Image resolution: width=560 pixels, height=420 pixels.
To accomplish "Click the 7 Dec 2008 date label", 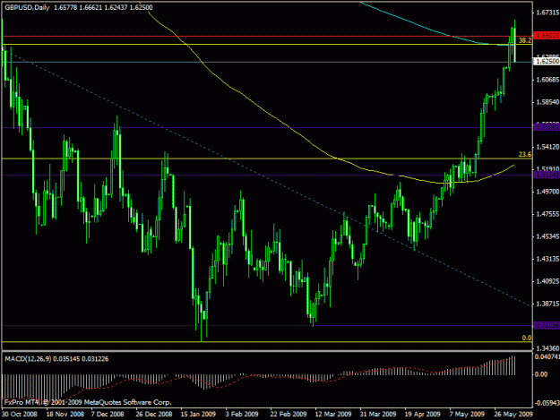I will [x=108, y=415].
